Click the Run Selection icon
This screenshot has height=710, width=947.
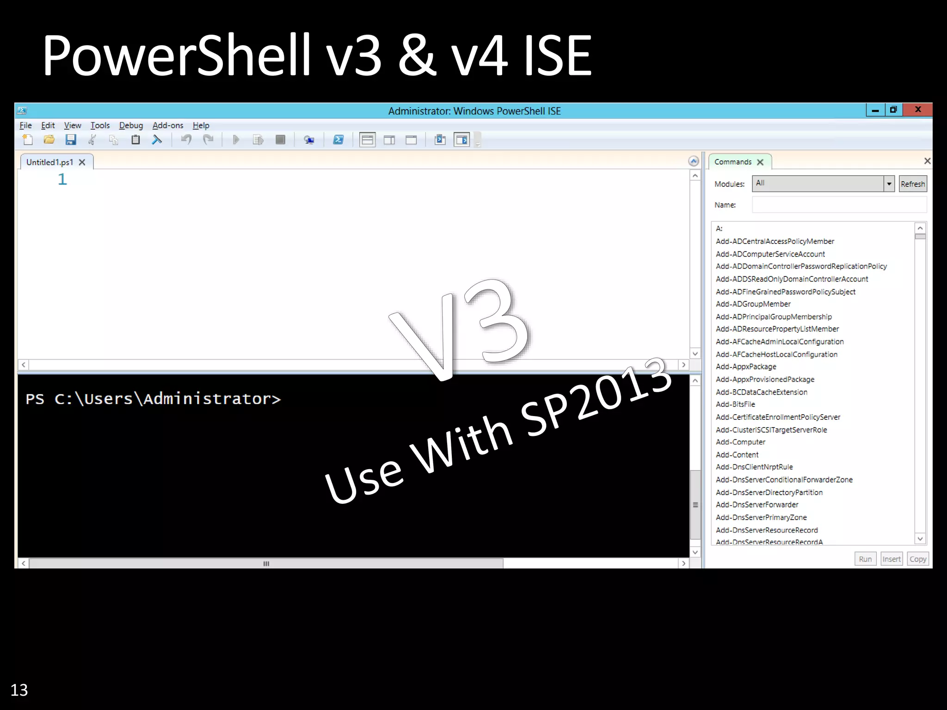(258, 140)
